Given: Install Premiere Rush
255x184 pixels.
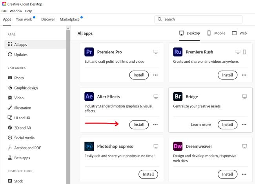Looking at the screenshot, I should pos(228,75).
